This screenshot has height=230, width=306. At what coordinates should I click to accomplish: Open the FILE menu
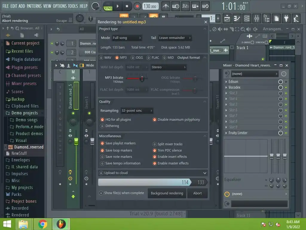click(6, 6)
